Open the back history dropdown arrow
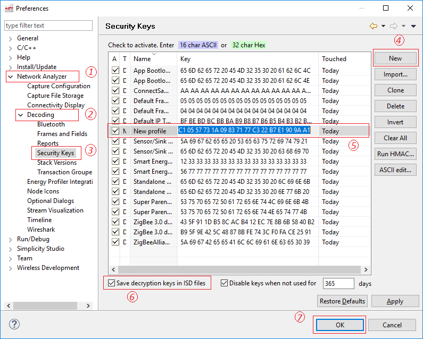Screen dimensions: 423x339 383,26
